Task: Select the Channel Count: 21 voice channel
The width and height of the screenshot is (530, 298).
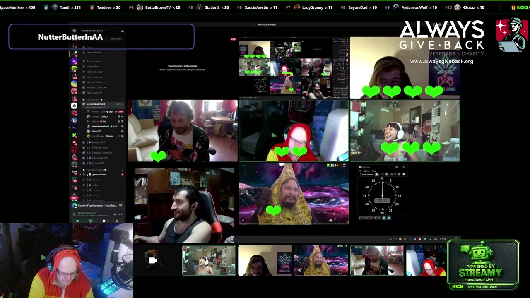Action: [96, 82]
